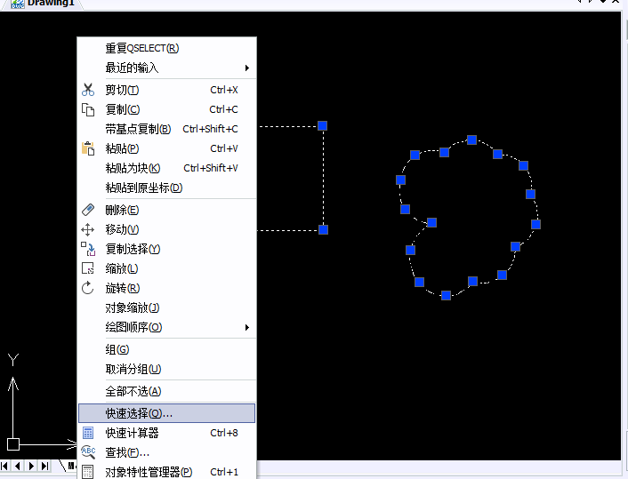
Task: Choose 重复QSELECT menu entry
Action: click(142, 48)
